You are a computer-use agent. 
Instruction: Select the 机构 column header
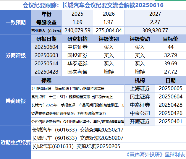[140, 80]
